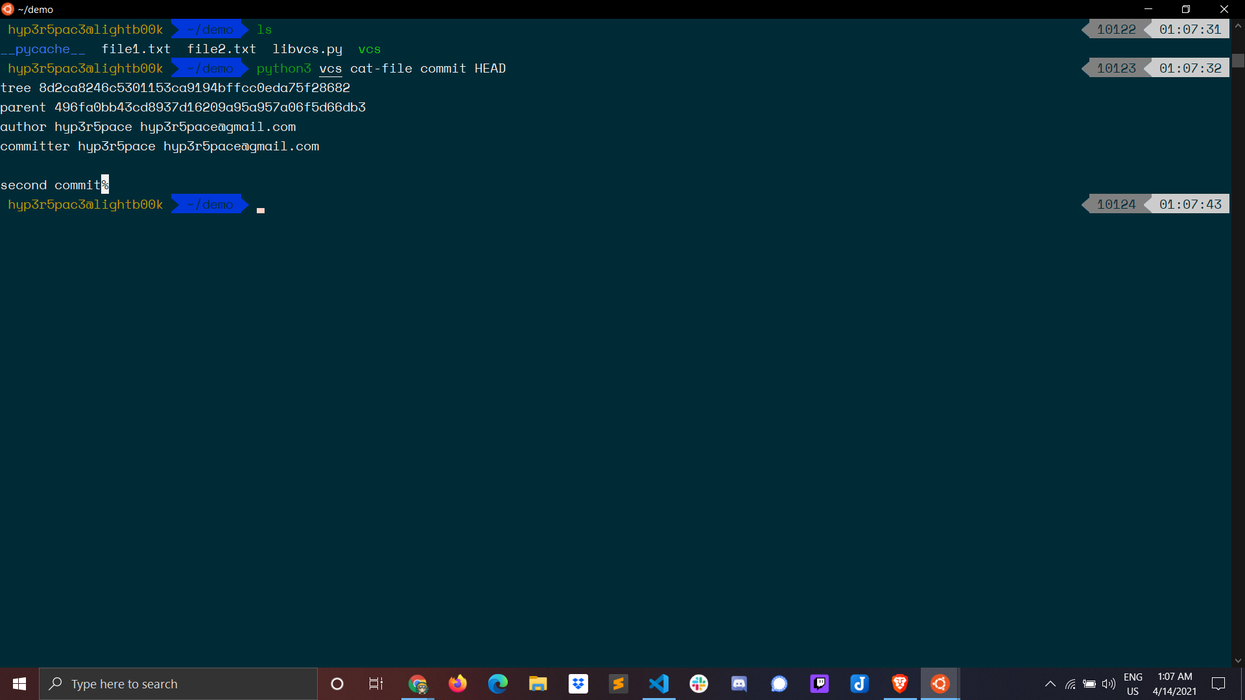
Task: Open the Brave browser from taskbar
Action: coord(898,683)
